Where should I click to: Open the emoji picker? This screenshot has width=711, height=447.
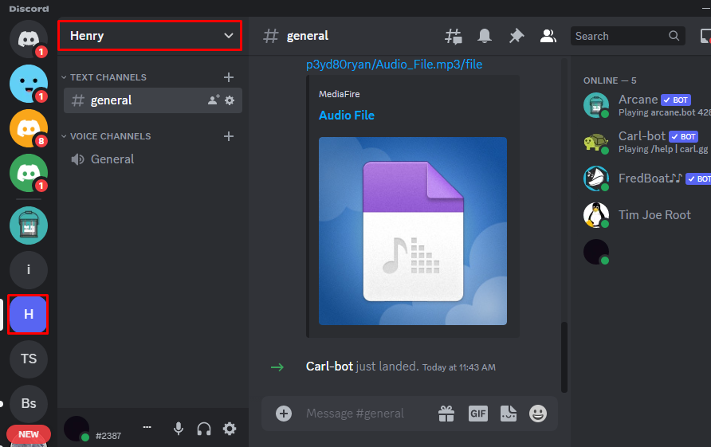(538, 414)
